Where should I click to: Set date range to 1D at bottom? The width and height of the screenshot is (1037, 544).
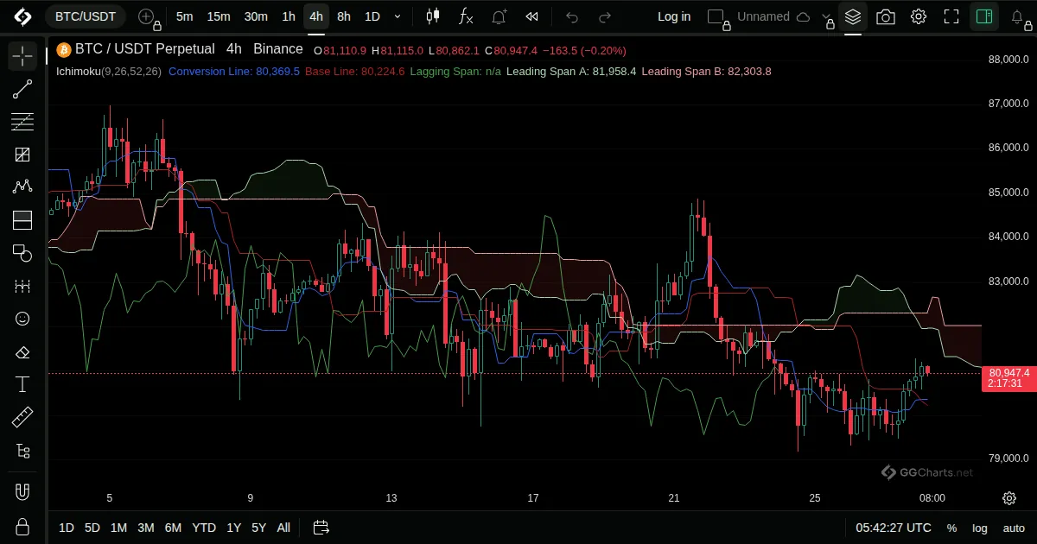click(67, 528)
